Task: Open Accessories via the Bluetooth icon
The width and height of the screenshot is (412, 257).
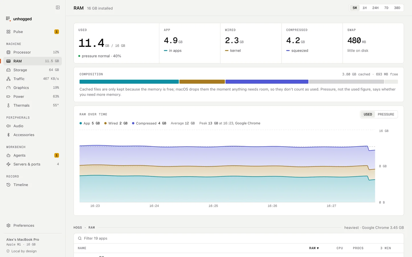Action: 8,135
